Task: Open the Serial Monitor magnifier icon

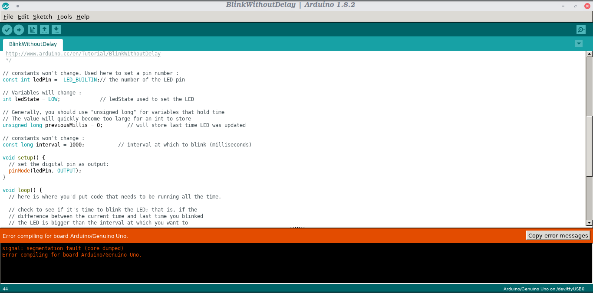Action: 581,29
